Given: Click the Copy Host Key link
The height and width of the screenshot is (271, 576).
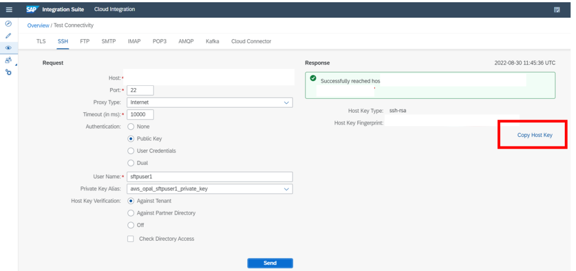Looking at the screenshot, I should tap(534, 135).
